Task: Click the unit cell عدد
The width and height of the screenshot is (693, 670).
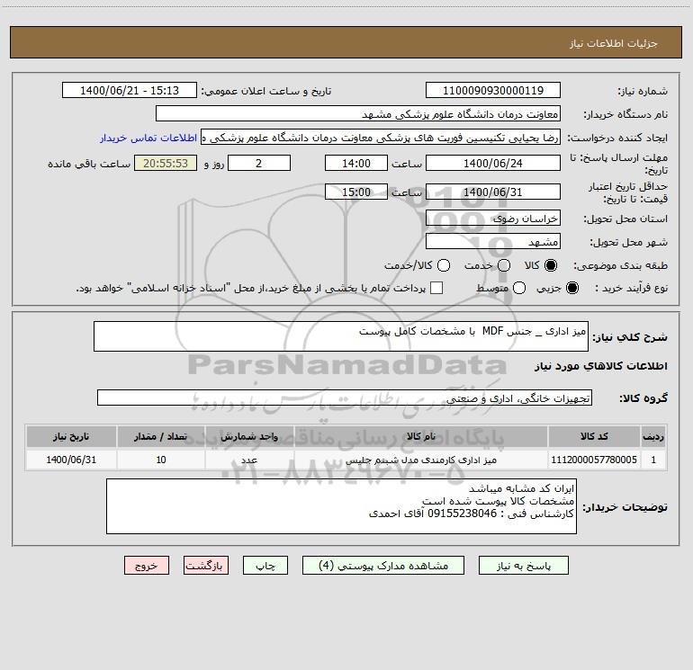Action: pos(249,460)
